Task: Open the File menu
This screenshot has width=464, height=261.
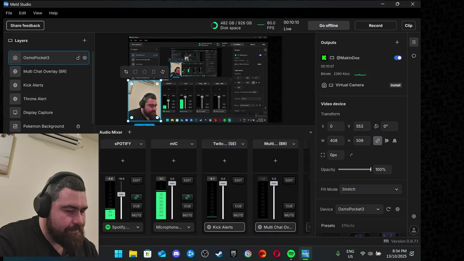Action: (9, 13)
